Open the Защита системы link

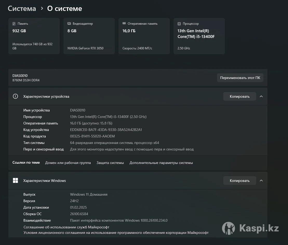click(x=110, y=163)
